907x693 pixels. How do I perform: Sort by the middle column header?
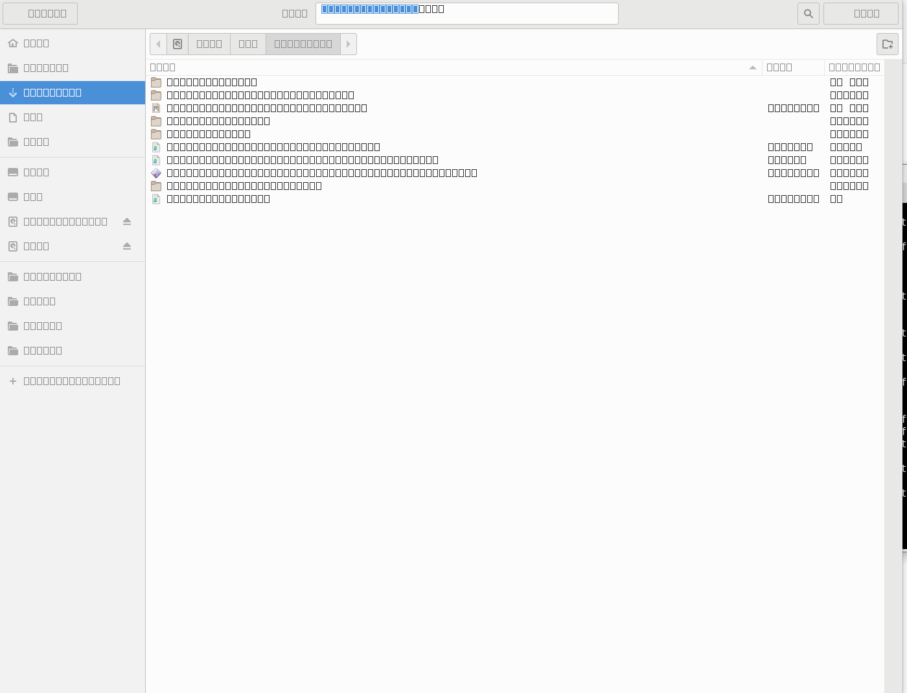pyautogui.click(x=794, y=67)
